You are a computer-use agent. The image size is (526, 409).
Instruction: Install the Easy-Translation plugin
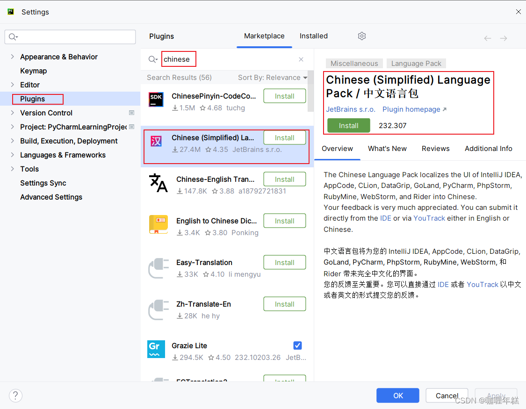pos(284,263)
